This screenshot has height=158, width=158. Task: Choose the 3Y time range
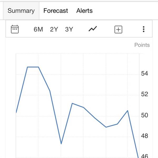pos(69,29)
